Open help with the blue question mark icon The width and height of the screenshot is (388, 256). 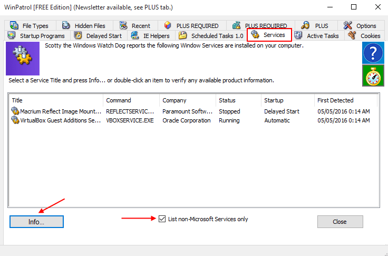click(373, 53)
